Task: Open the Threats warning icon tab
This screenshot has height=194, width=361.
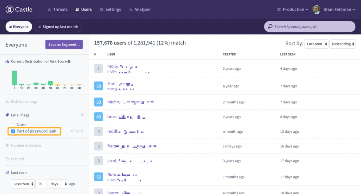Action: [49, 10]
